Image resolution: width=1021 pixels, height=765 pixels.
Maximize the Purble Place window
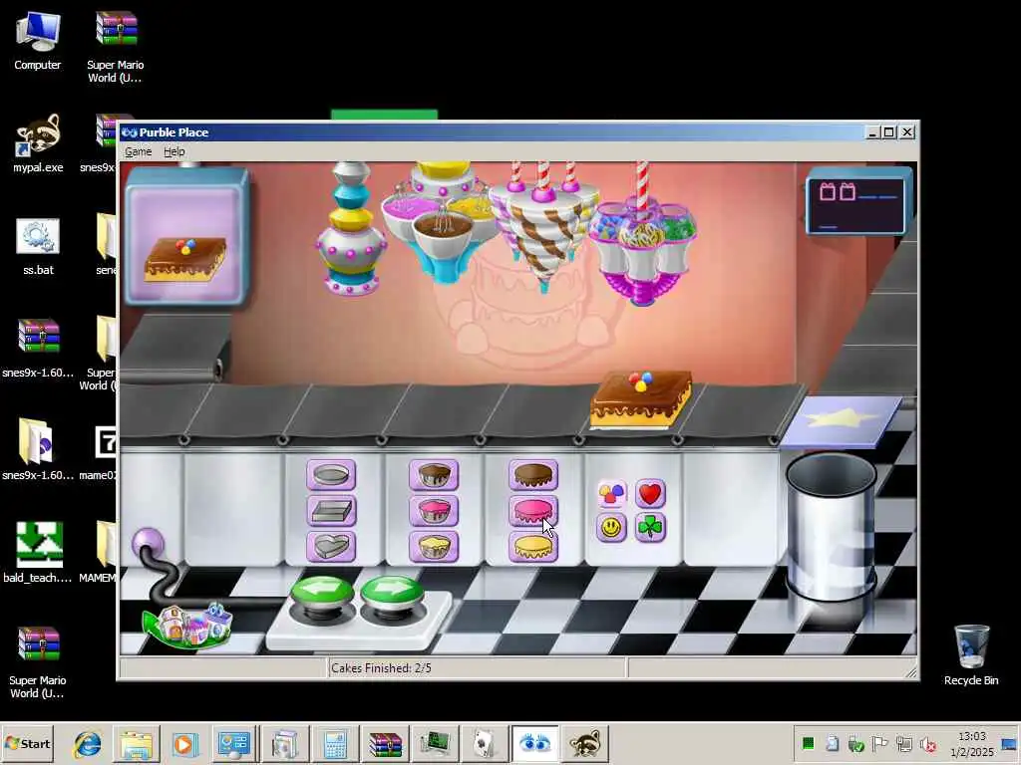(889, 132)
